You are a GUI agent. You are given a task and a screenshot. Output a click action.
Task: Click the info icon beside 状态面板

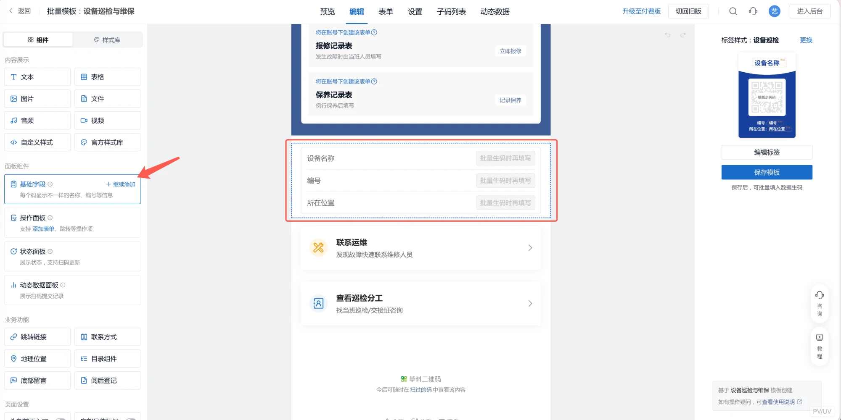tap(50, 251)
